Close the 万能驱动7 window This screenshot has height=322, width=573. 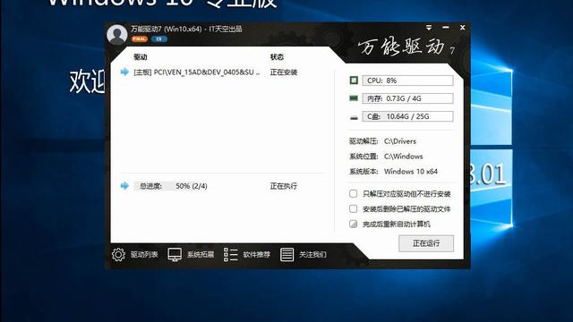pyautogui.click(x=462, y=28)
